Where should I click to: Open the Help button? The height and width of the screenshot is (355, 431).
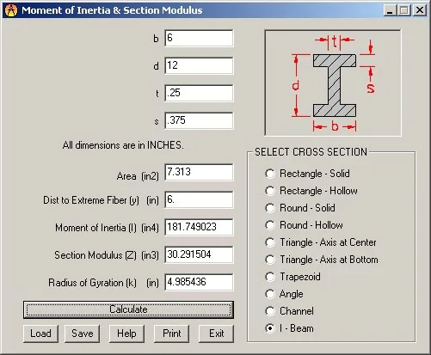pyautogui.click(x=126, y=334)
